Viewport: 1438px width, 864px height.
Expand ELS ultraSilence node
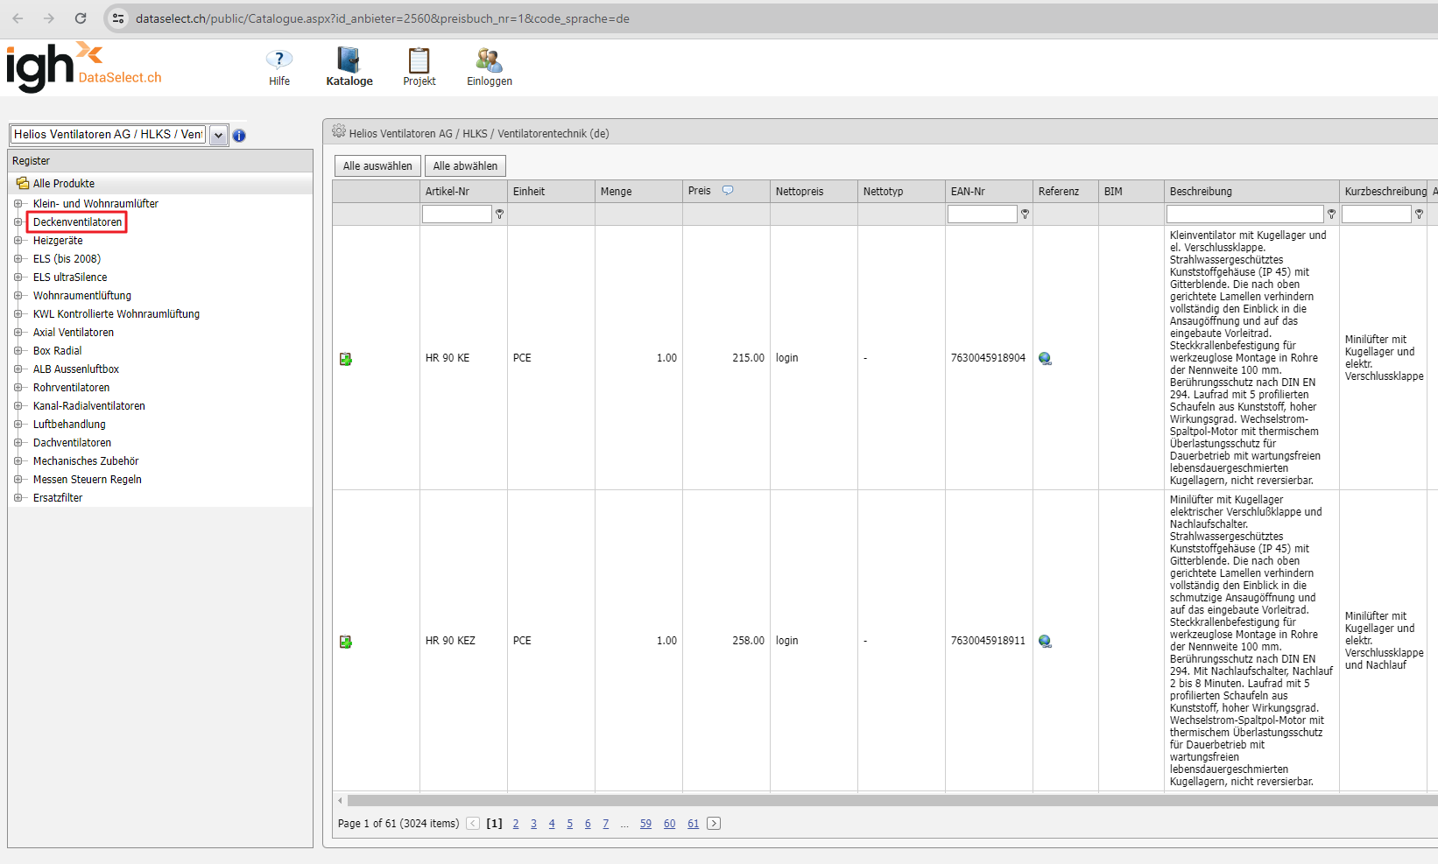point(18,277)
